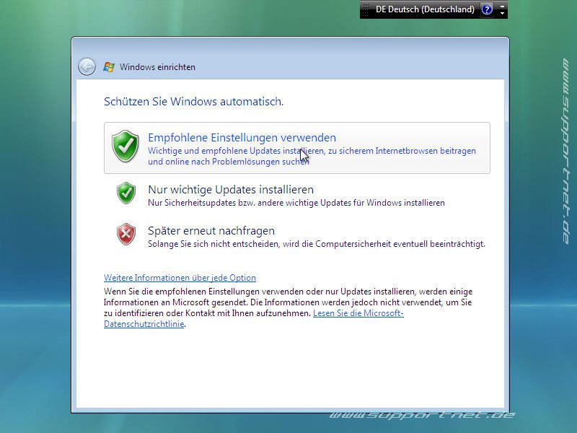The width and height of the screenshot is (577, 433).
Task: Click the grip dots on the language bar
Action: pyautogui.click(x=366, y=9)
